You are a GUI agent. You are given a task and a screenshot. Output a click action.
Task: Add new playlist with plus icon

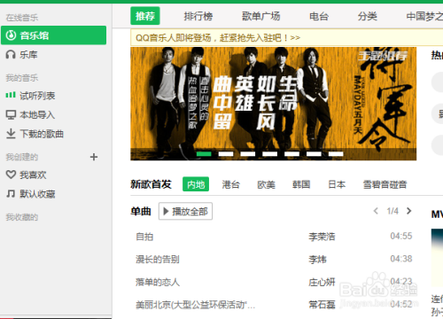(94, 157)
